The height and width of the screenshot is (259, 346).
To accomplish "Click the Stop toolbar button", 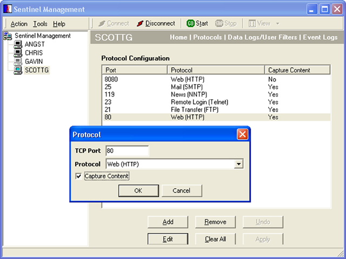I will pyautogui.click(x=226, y=23).
